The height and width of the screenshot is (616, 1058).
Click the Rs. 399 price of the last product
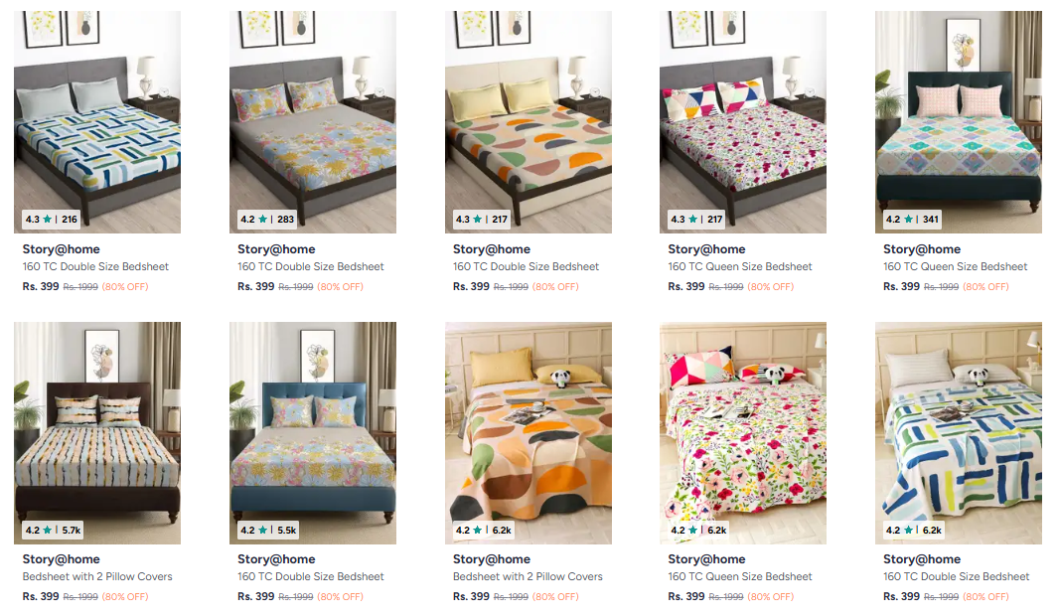pos(901,596)
